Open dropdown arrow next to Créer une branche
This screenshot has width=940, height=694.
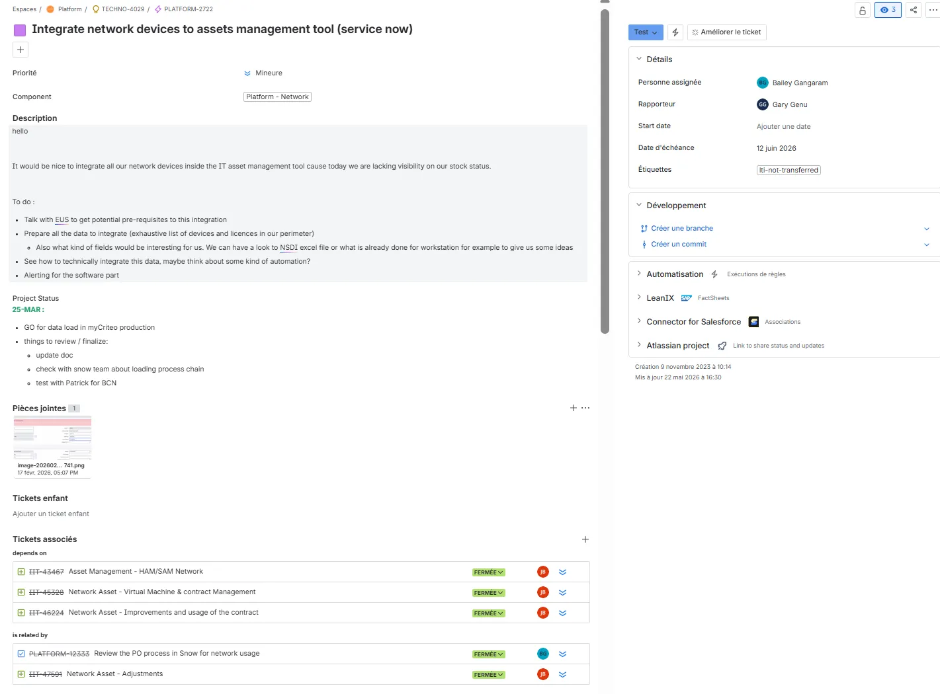[x=926, y=229]
